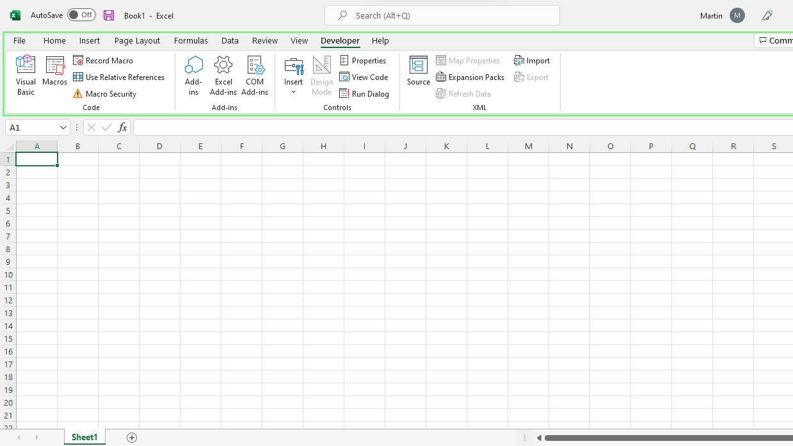Click Run Dialog in Controls group
This screenshot has width=793, height=446.
pyautogui.click(x=365, y=93)
